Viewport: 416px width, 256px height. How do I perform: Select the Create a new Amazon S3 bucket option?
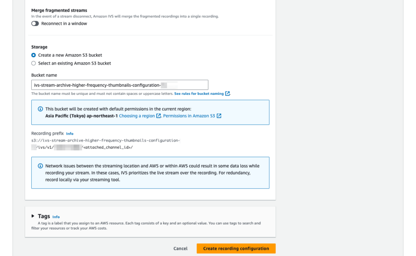33,55
